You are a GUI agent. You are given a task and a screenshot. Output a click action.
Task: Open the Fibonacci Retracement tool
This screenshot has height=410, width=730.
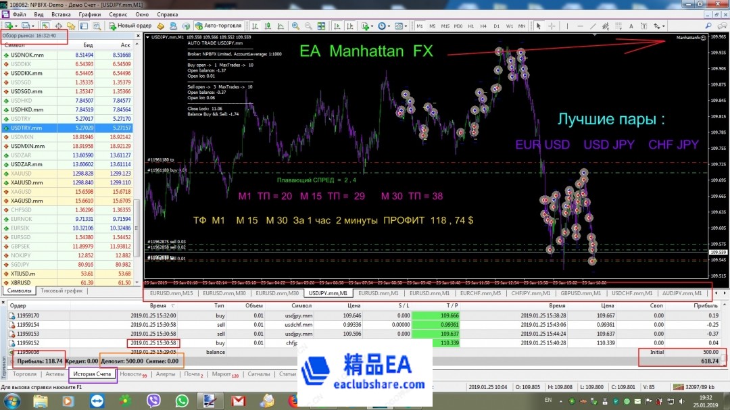(x=618, y=26)
